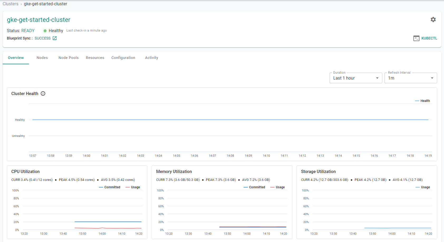The width and height of the screenshot is (444, 242).
Task: Click Storage 'CURR 4.2% (12.7 GB/303.6 GB)' value
Action: coord(325,180)
